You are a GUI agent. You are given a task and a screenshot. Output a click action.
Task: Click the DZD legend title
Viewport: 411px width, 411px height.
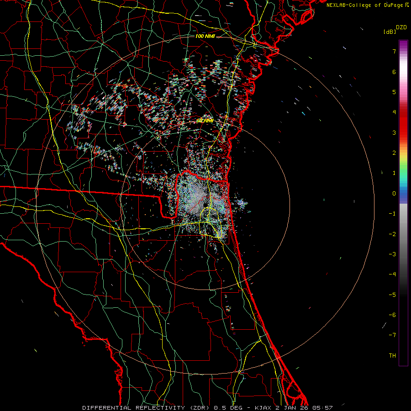[401, 27]
